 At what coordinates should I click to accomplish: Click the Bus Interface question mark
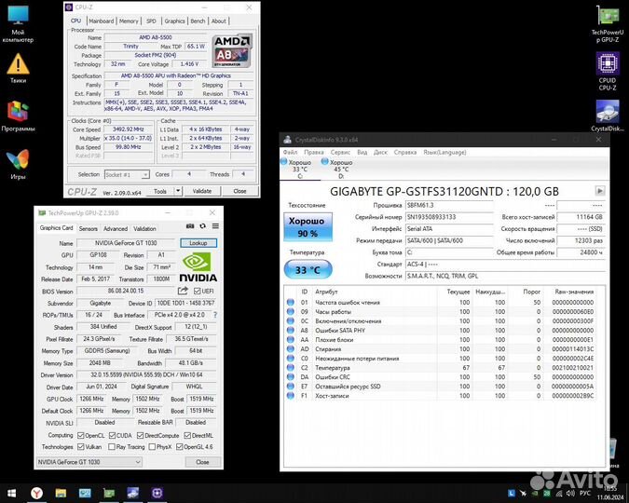tap(213, 317)
